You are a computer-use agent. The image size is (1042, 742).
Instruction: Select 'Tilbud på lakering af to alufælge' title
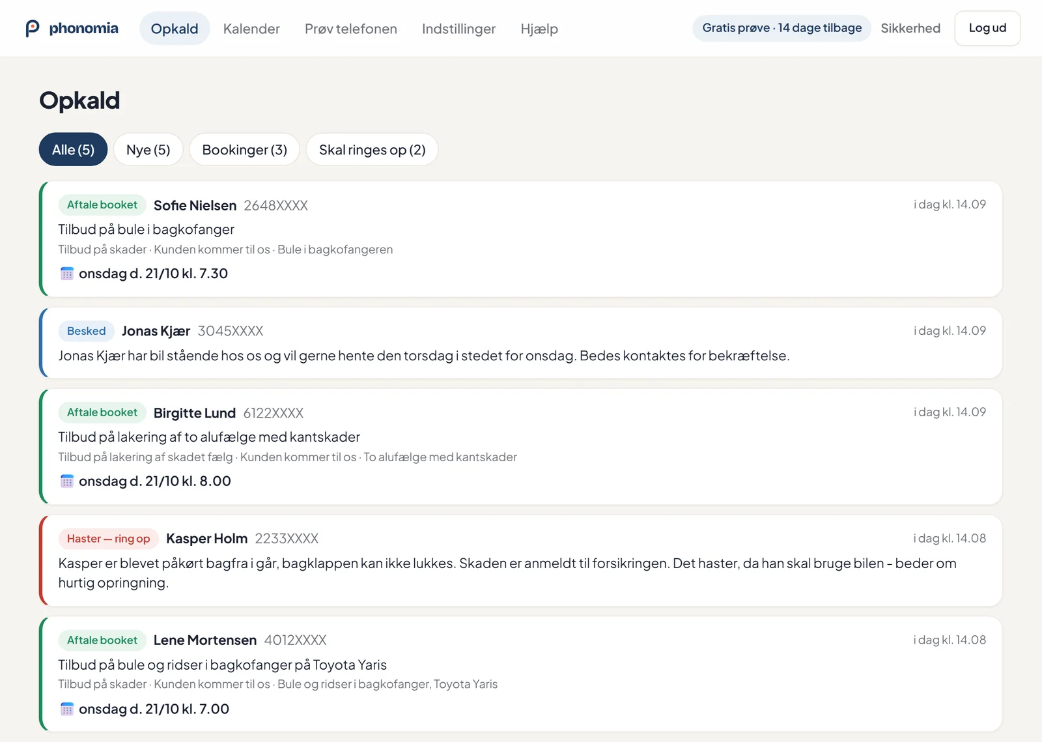(x=209, y=437)
